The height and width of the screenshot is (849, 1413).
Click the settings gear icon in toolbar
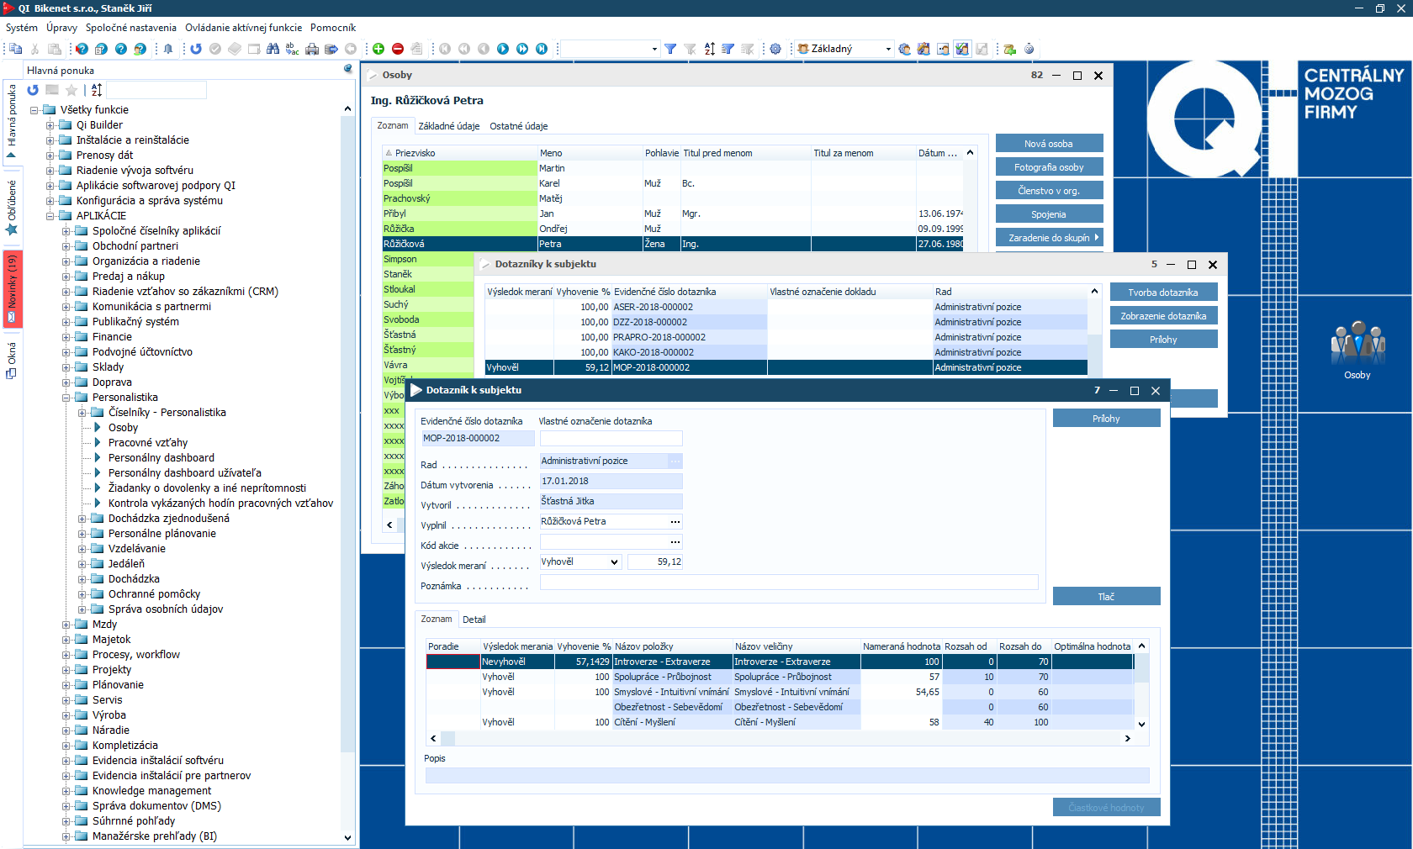click(775, 49)
